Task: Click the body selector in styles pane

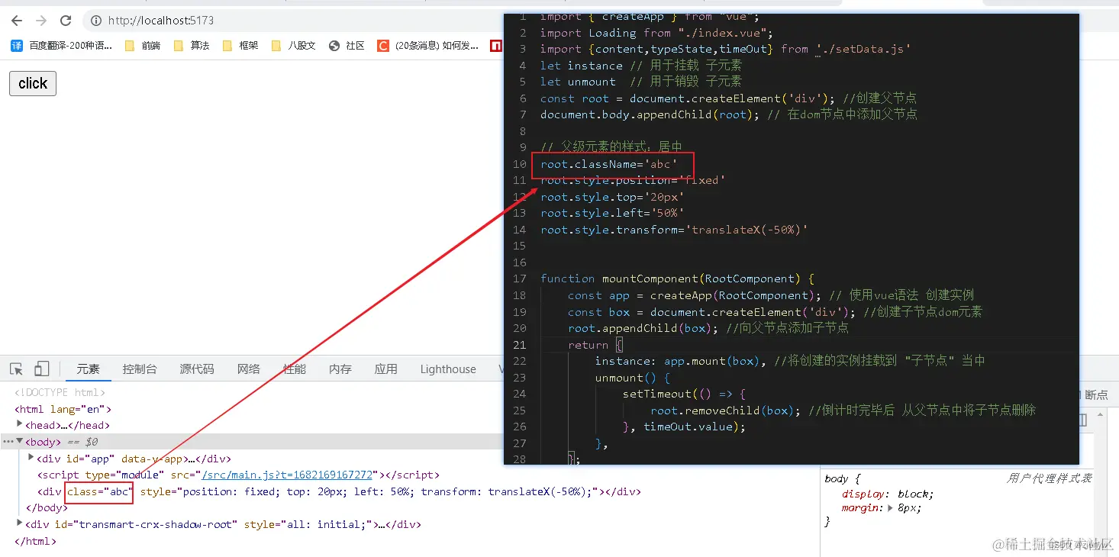Action: pyautogui.click(x=837, y=479)
